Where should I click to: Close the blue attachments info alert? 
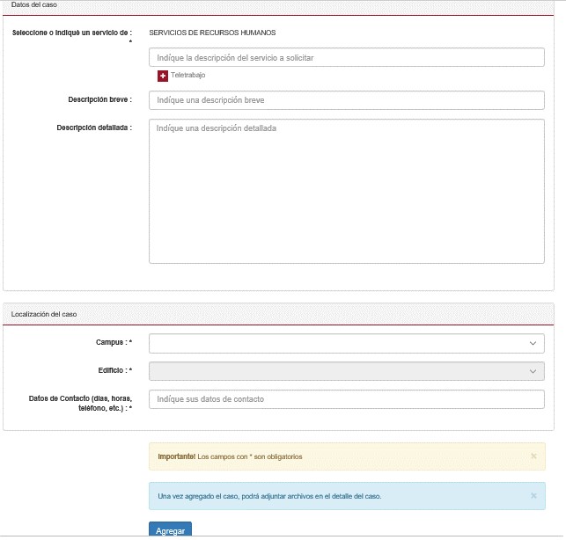pos(533,496)
